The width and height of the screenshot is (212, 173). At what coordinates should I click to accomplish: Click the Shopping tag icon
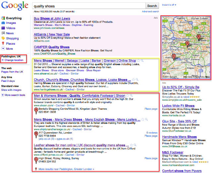[3, 38]
